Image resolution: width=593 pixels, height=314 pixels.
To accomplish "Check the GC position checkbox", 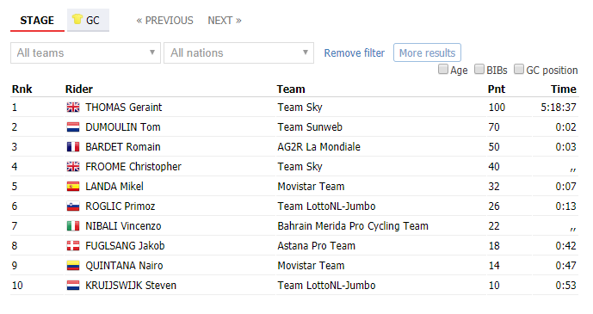I will pos(519,69).
